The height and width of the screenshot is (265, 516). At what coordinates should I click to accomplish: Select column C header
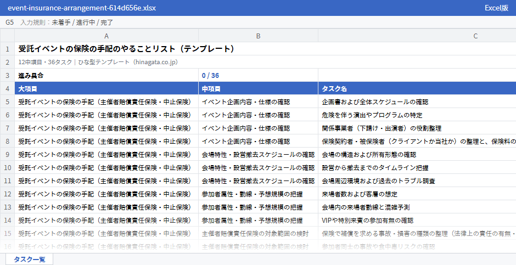(x=417, y=36)
